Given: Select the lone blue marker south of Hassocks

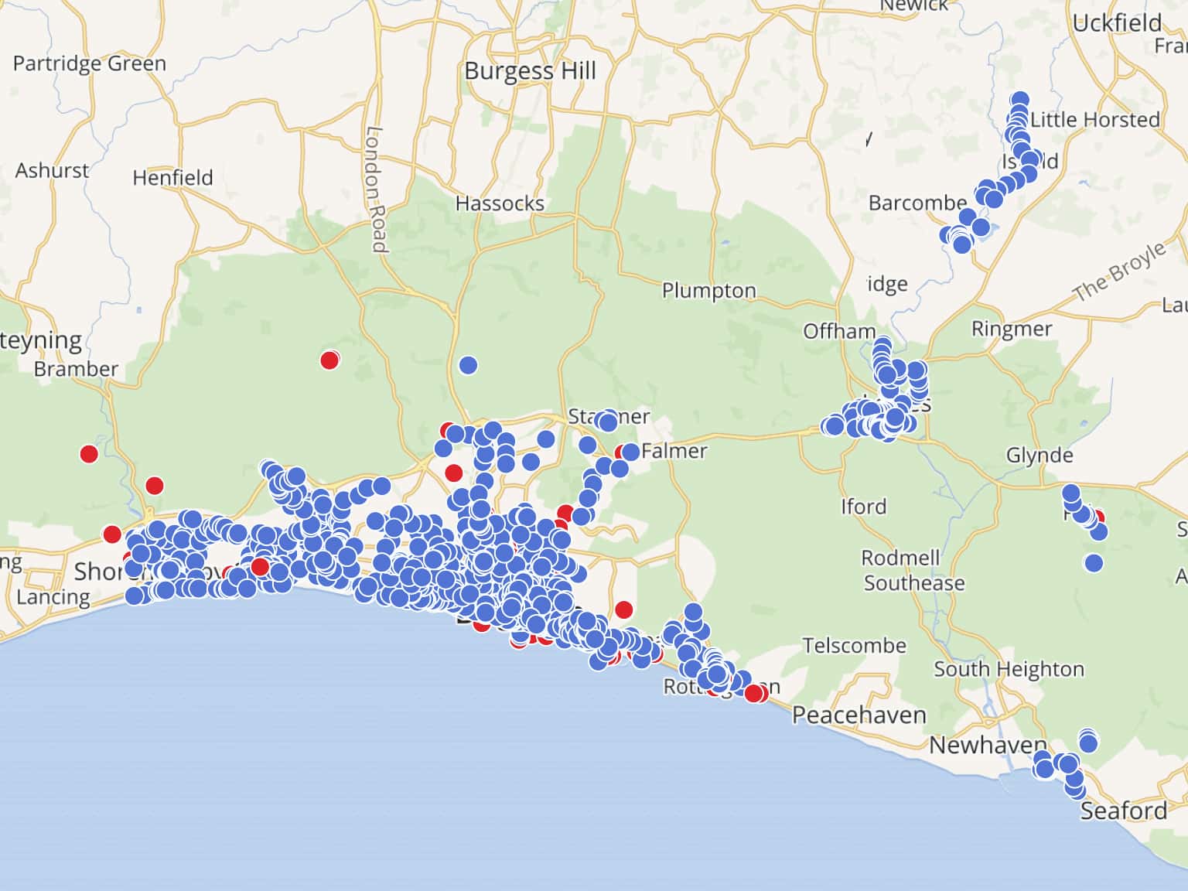Looking at the screenshot, I should pos(468,365).
